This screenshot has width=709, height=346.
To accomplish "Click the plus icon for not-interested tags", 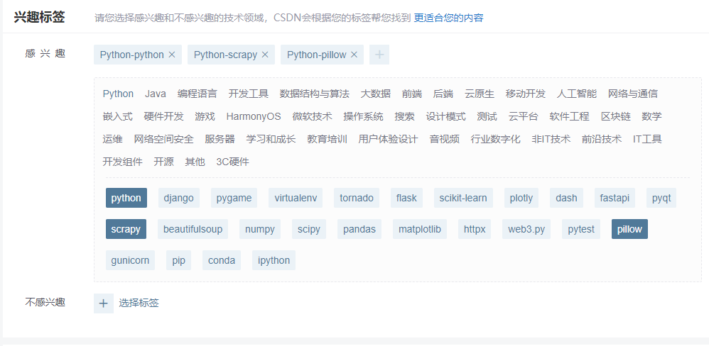I will [104, 303].
